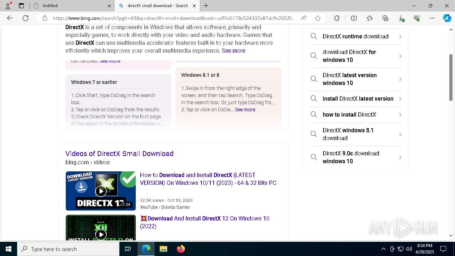Add page to favorites star
Image resolution: width=455 pixels, height=256 pixels.
(318, 18)
